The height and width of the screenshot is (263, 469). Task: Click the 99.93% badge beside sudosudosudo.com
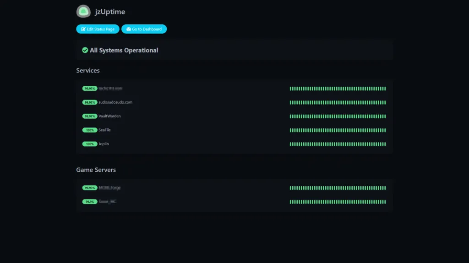pos(89,102)
